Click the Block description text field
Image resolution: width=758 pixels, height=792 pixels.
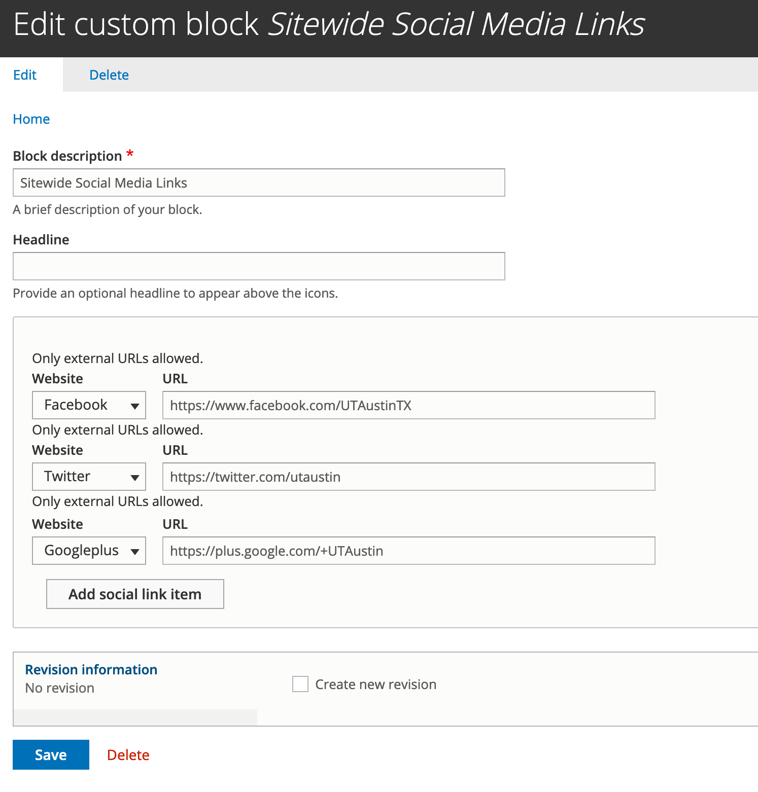tap(258, 183)
